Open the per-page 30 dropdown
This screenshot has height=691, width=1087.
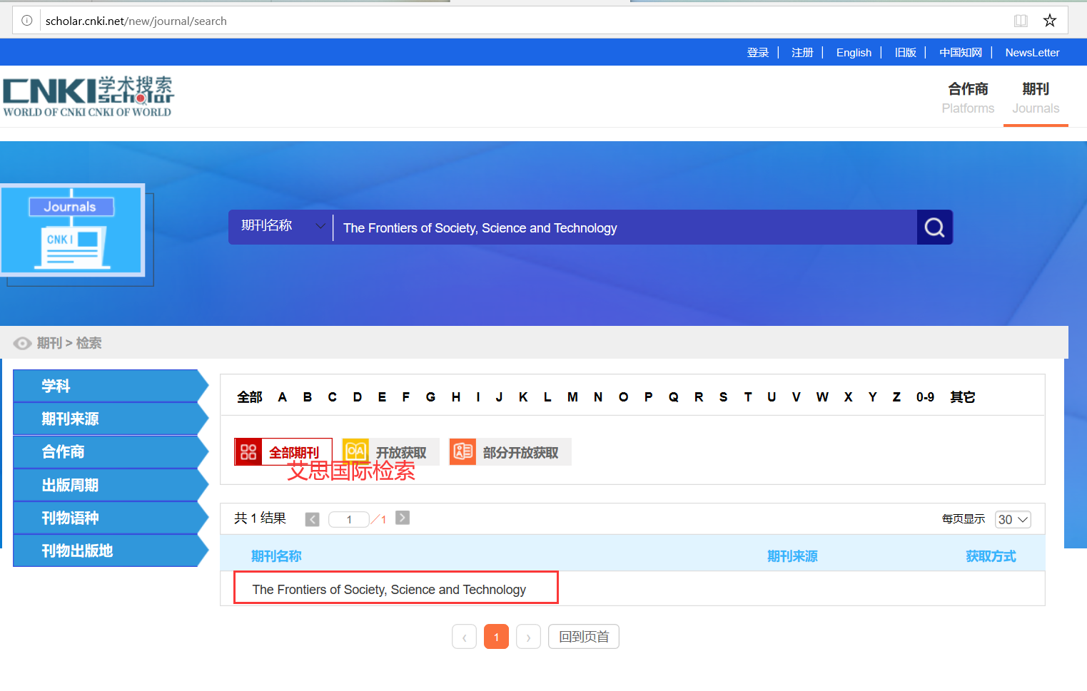coord(1013,519)
